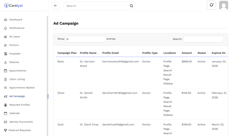Click the Doctors add-person icon
This screenshot has width=232, height=136.
[x=6, y=45]
